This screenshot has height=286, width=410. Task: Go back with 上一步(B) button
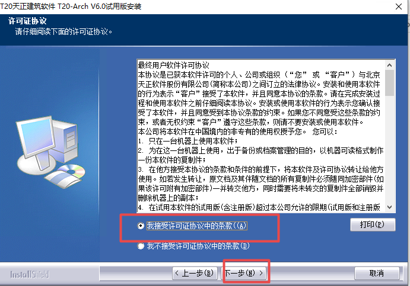(195, 273)
